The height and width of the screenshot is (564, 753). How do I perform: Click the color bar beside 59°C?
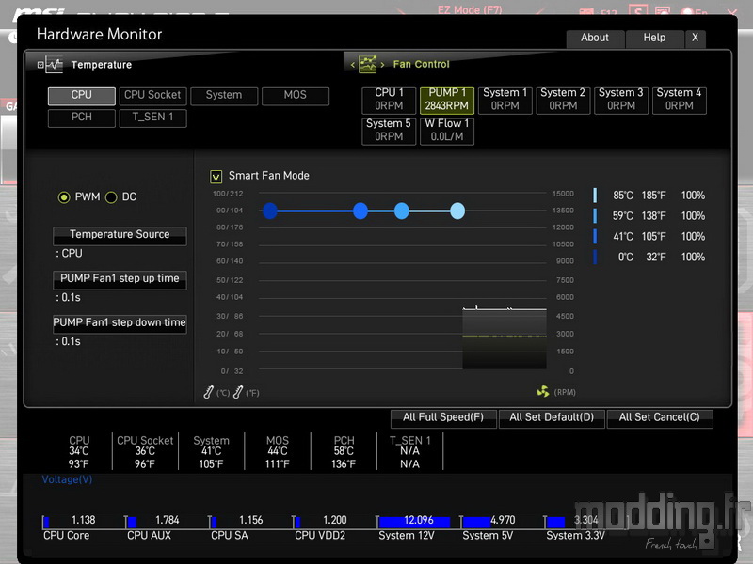click(595, 216)
